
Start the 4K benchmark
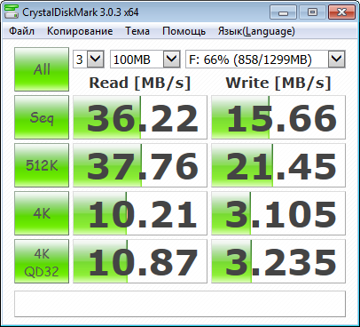[x=42, y=213]
